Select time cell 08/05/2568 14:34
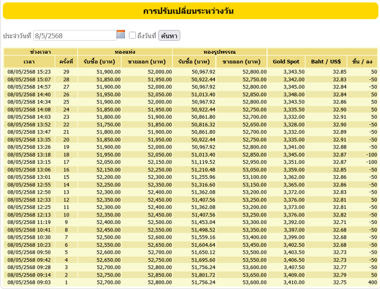 pyautogui.click(x=29, y=102)
